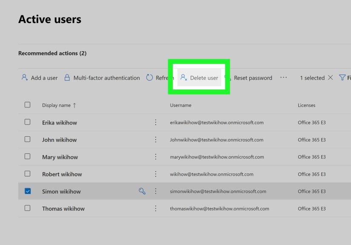Viewport: 351px width, 245px height.
Task: Open more options for Simon wikihow
Action: click(x=156, y=191)
